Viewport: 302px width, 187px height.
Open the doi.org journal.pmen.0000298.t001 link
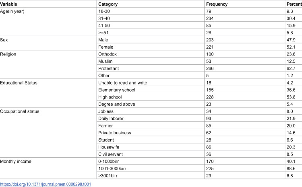pyautogui.click(x=46, y=184)
